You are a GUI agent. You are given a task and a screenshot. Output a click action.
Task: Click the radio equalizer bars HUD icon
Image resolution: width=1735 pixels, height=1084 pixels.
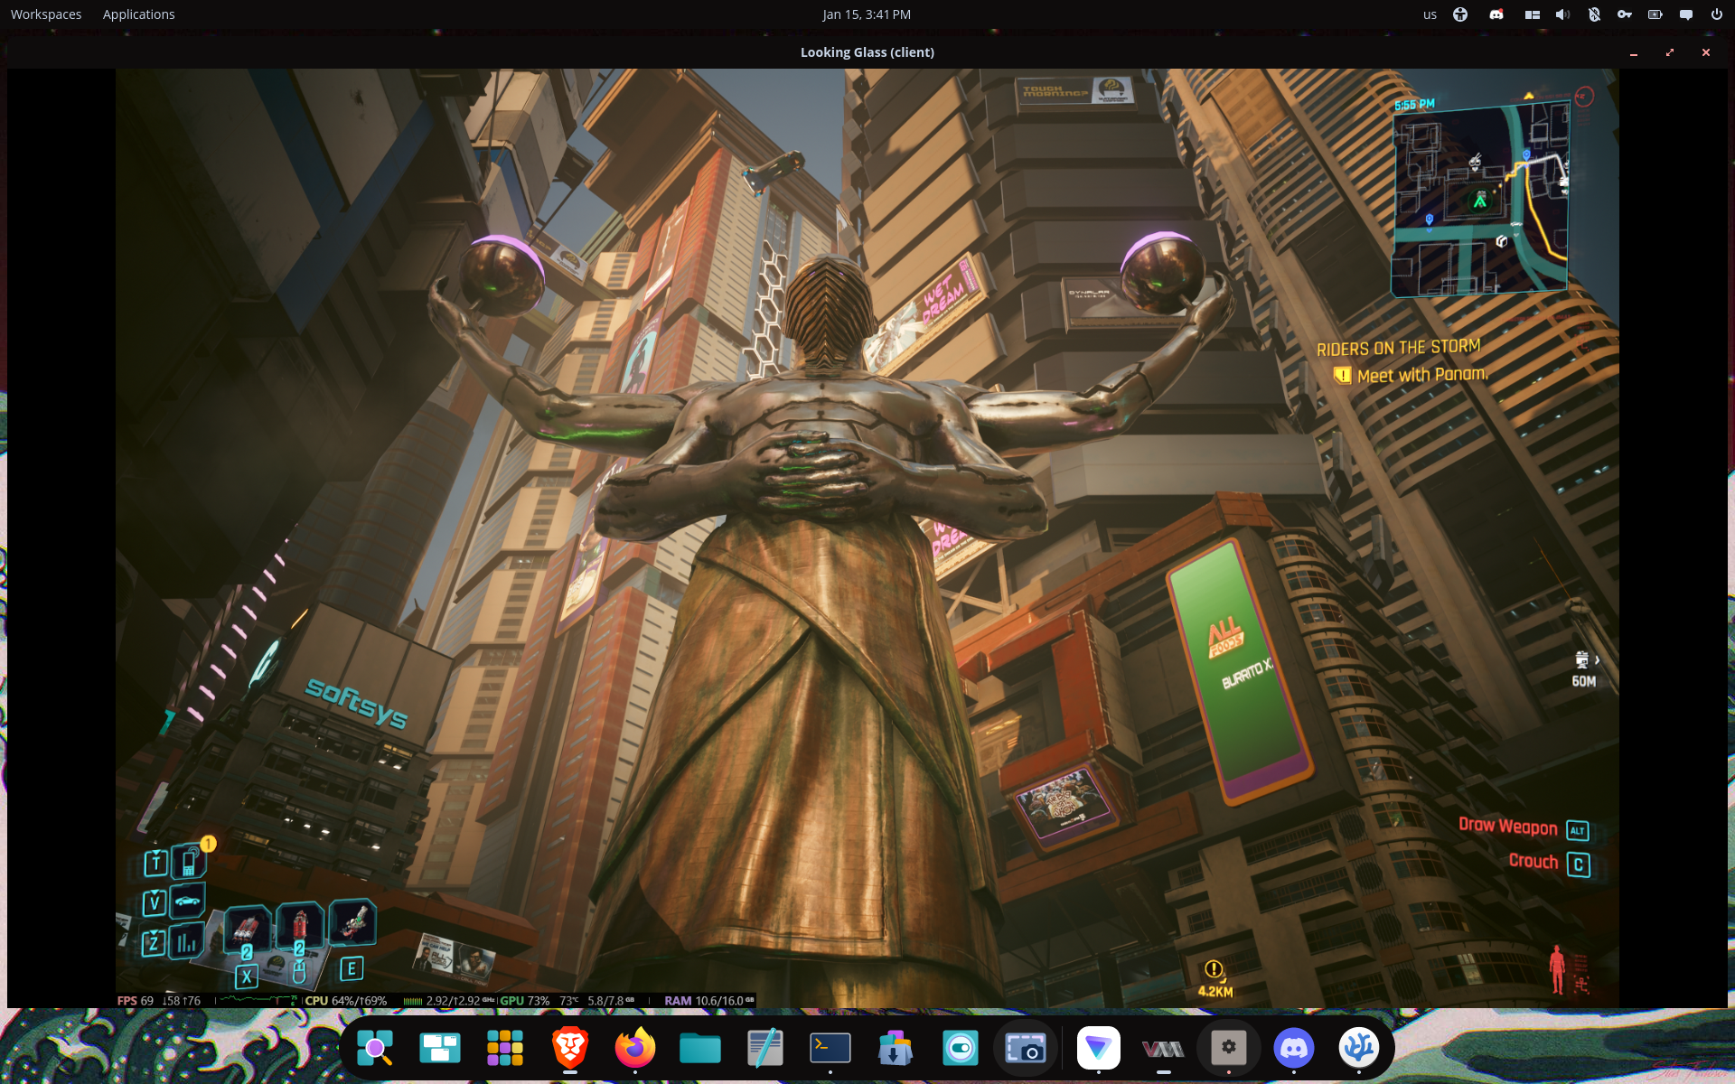pyautogui.click(x=186, y=943)
